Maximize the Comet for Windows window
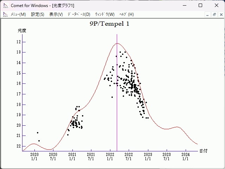 point(200,6)
